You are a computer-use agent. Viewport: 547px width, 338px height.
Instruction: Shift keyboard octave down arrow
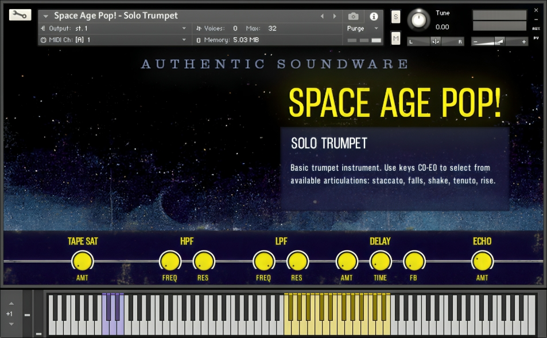11,324
